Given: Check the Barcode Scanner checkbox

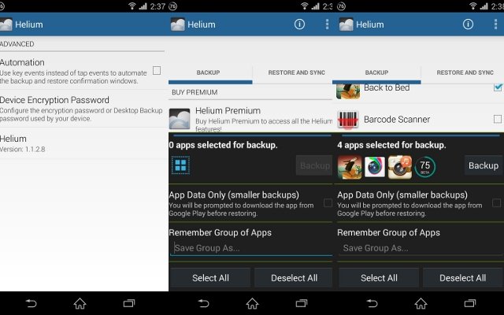Looking at the screenshot, I should pos(498,119).
